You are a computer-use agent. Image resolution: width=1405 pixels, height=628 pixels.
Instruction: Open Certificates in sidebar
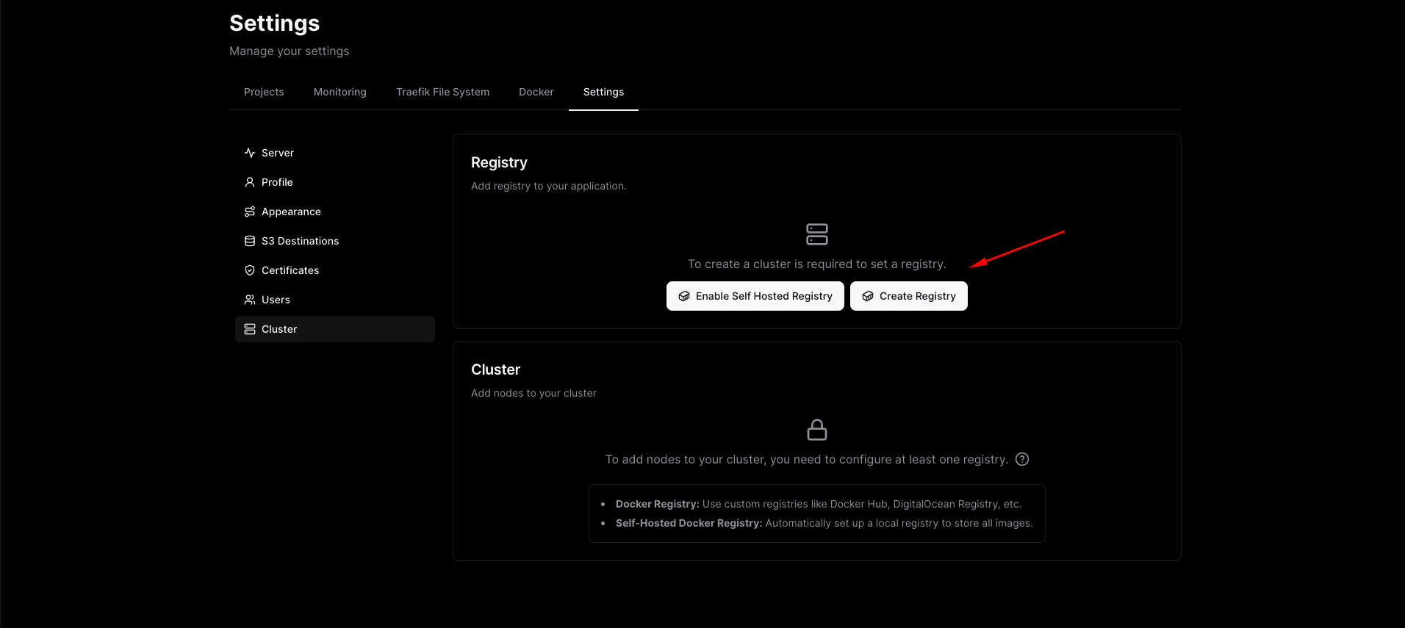click(335, 270)
